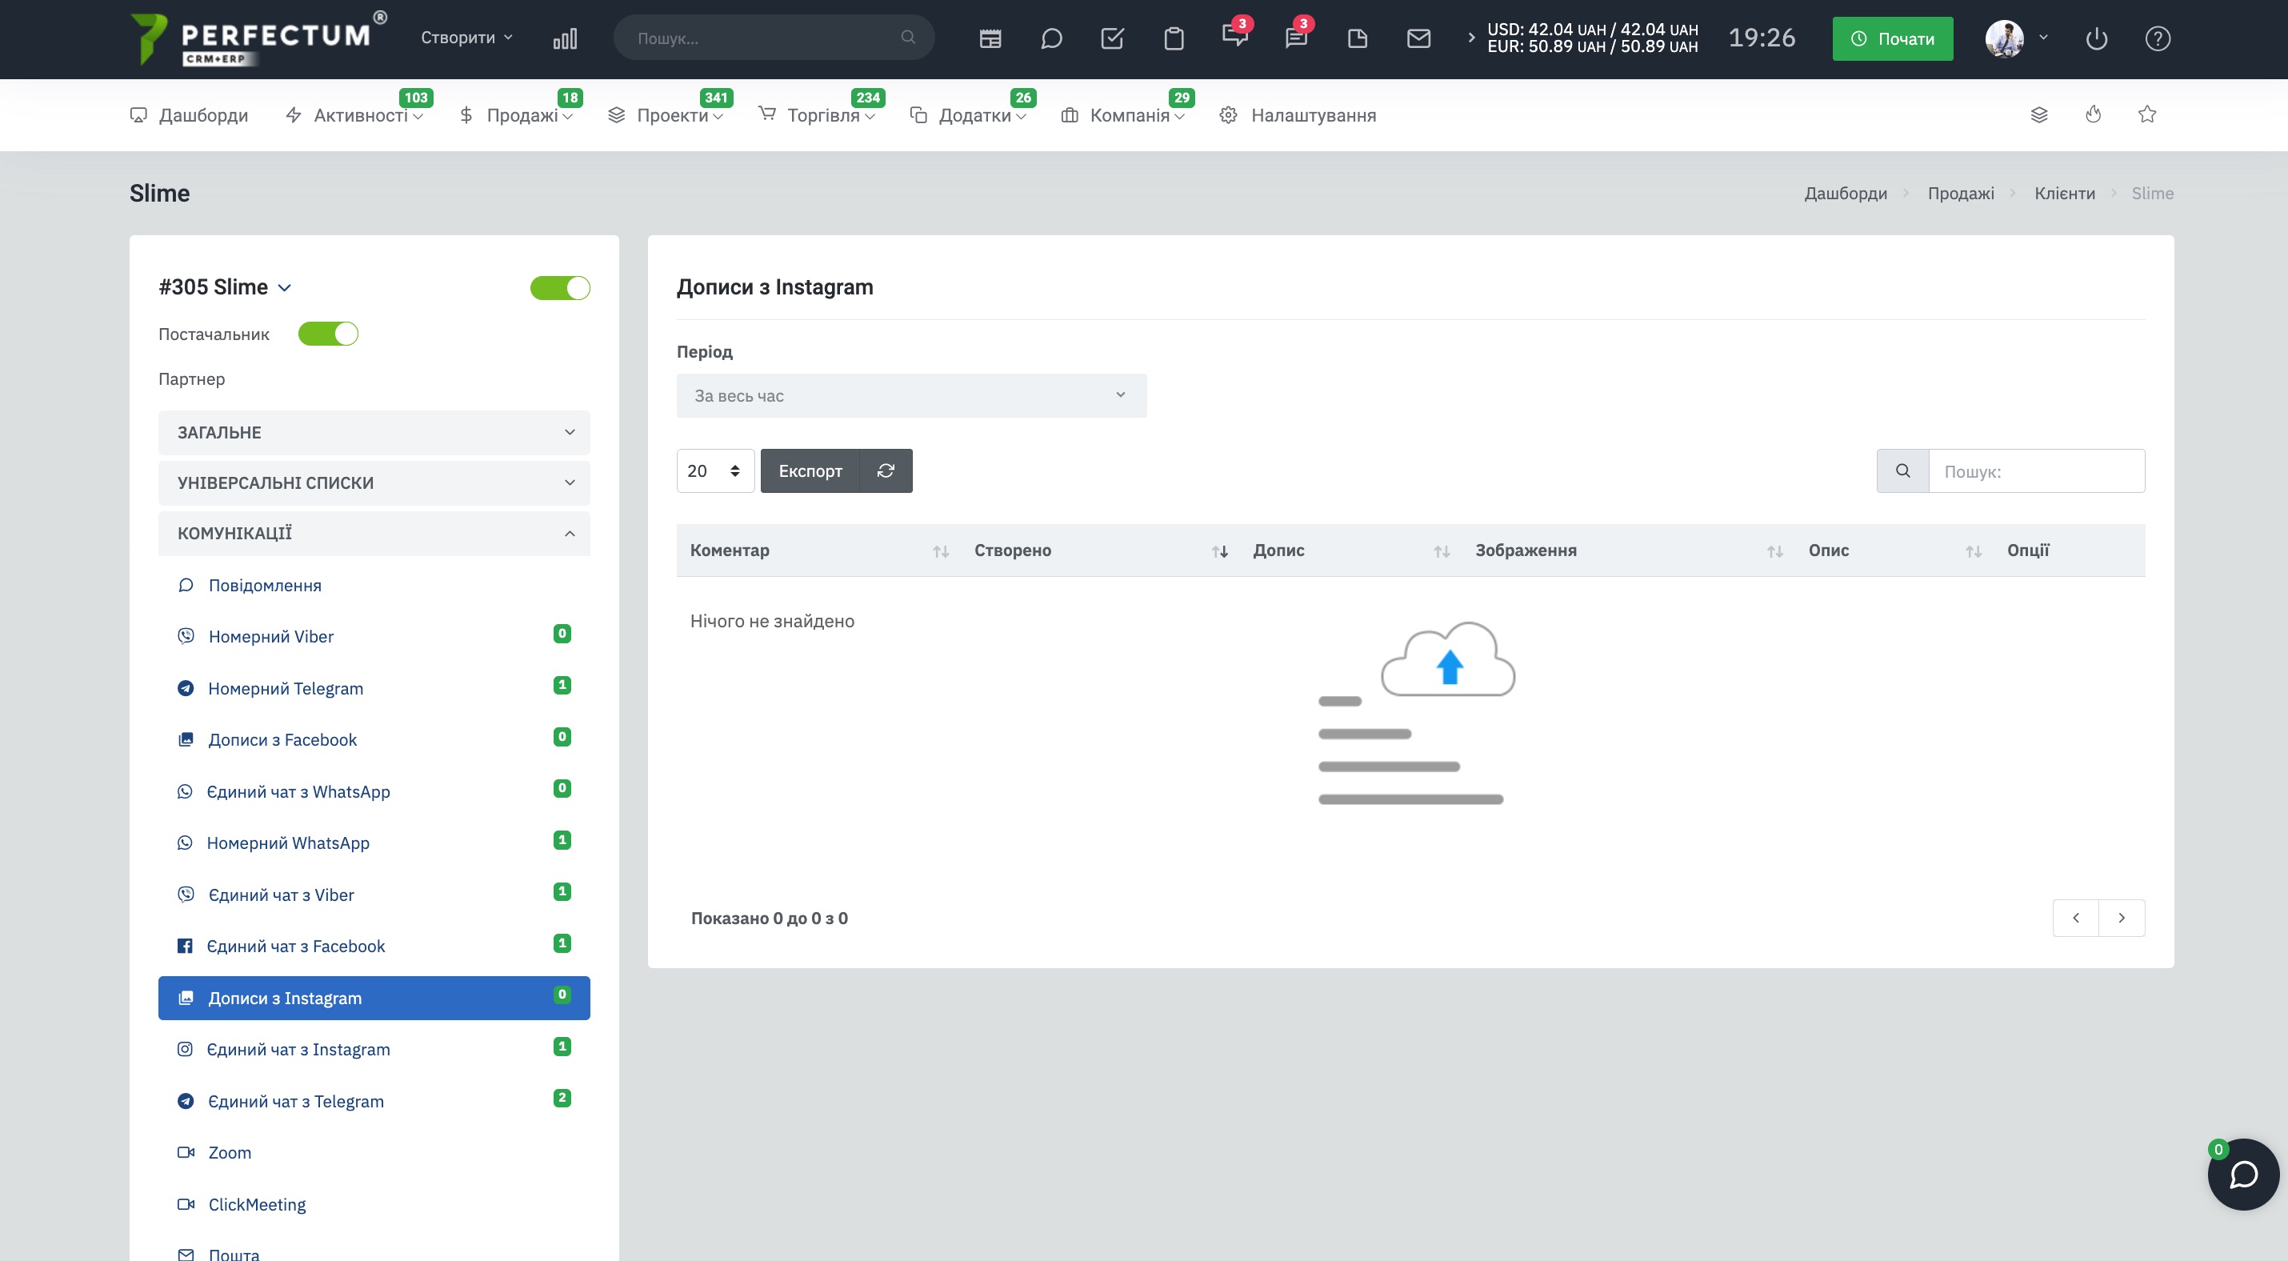This screenshot has height=1261, width=2288.
Task: Open Номерний Telegram in the sidebar
Action: (x=374, y=688)
